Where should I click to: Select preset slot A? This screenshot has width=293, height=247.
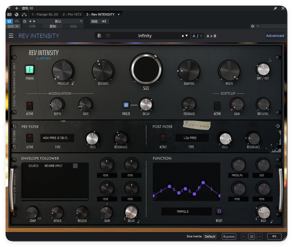194,36
